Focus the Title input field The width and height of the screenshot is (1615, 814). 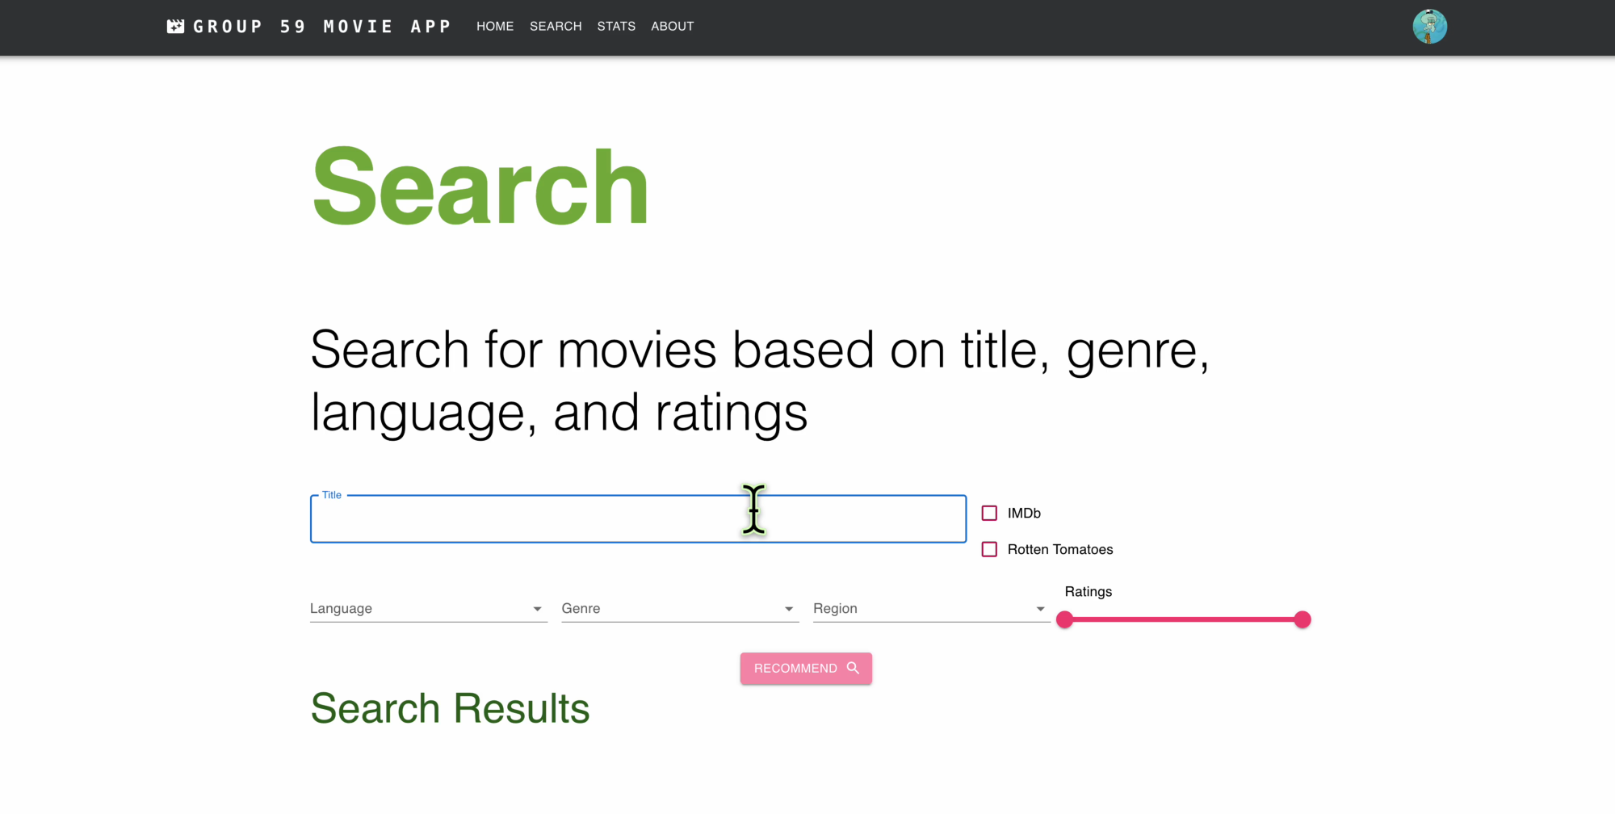click(x=638, y=518)
